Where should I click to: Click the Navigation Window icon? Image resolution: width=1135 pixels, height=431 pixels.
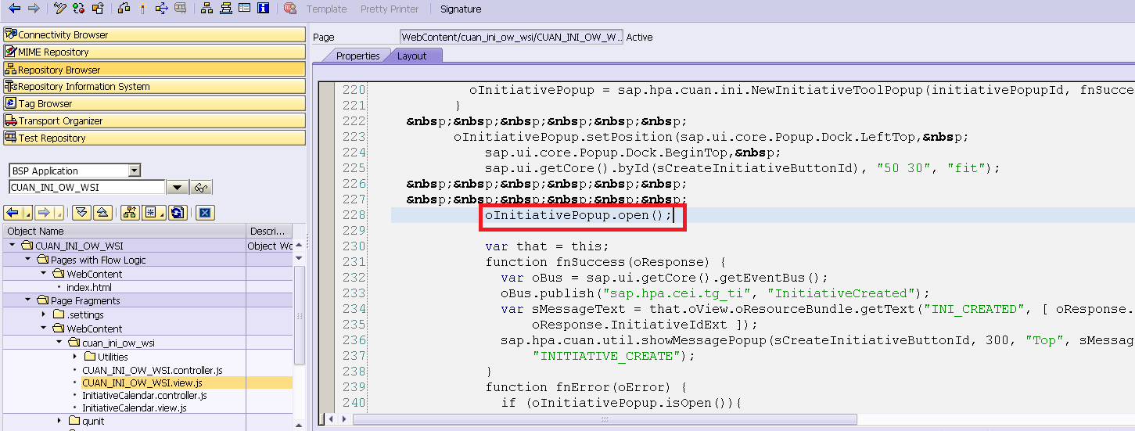click(225, 9)
